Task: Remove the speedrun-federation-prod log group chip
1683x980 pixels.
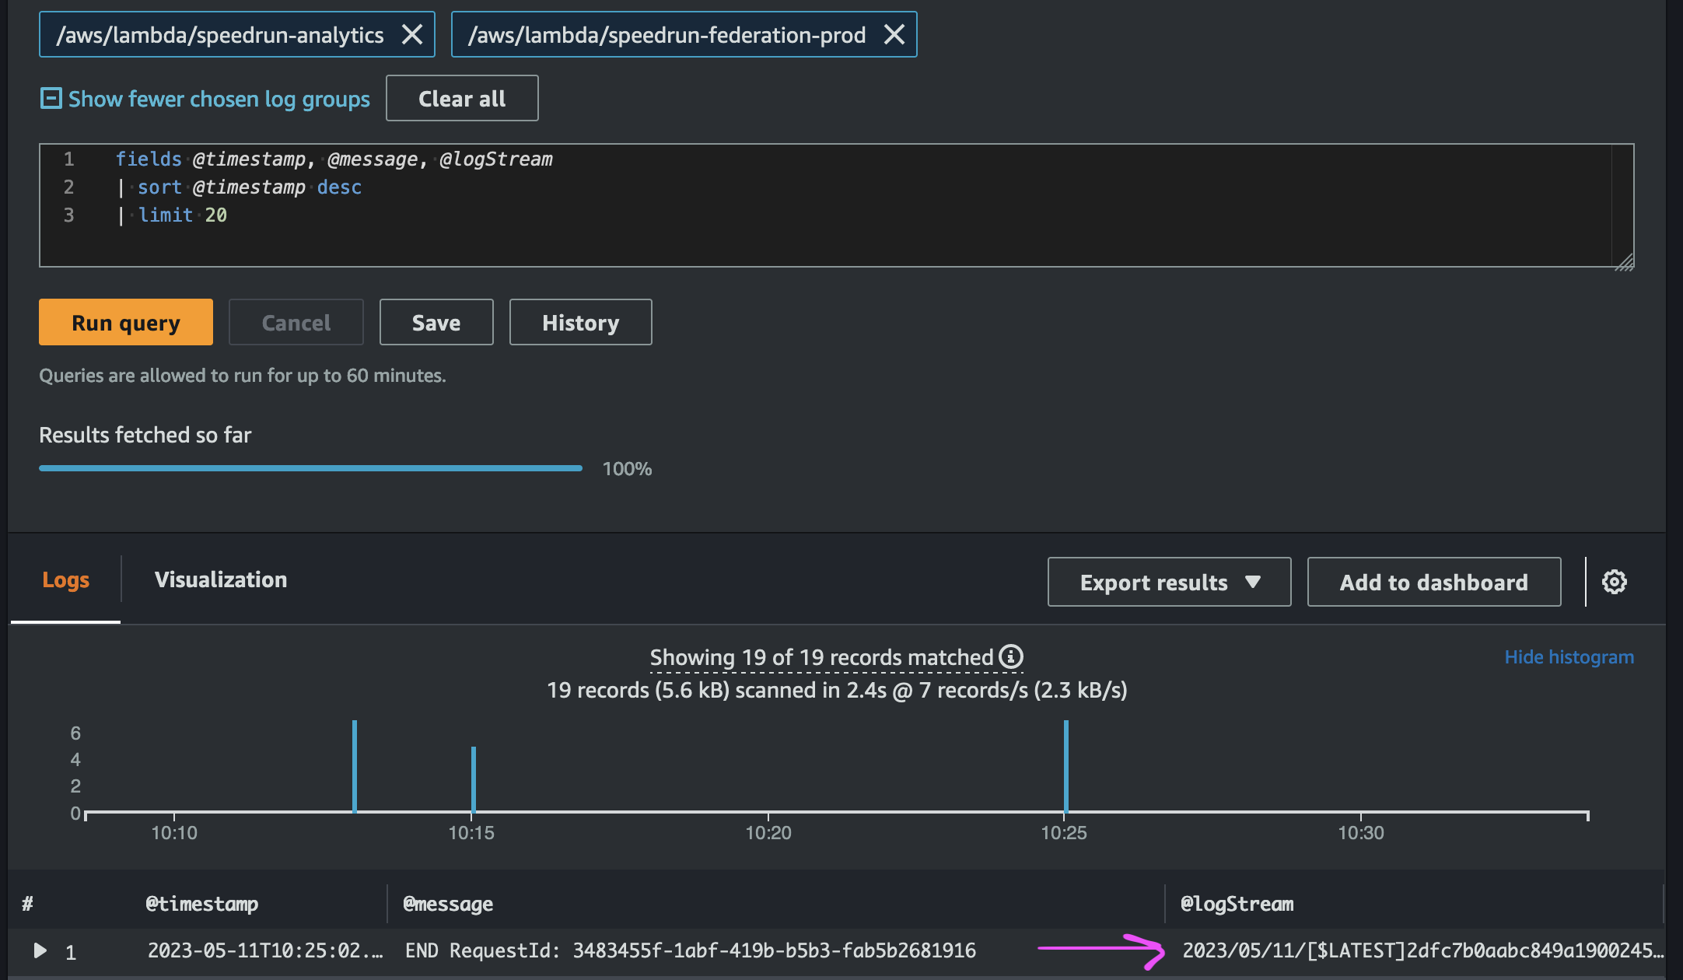Action: (x=894, y=35)
